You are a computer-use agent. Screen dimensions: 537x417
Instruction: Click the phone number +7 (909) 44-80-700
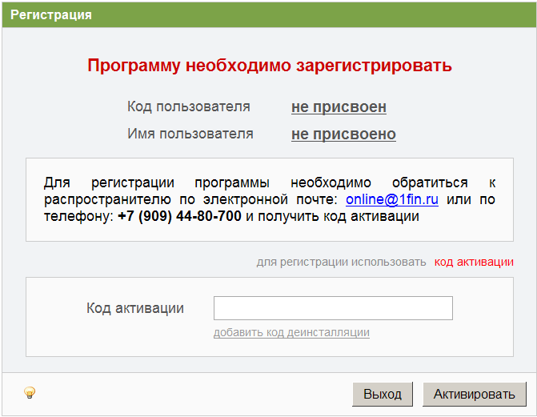click(x=179, y=216)
